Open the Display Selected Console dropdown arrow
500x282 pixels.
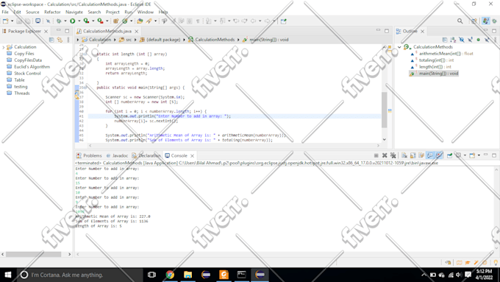point(465,155)
